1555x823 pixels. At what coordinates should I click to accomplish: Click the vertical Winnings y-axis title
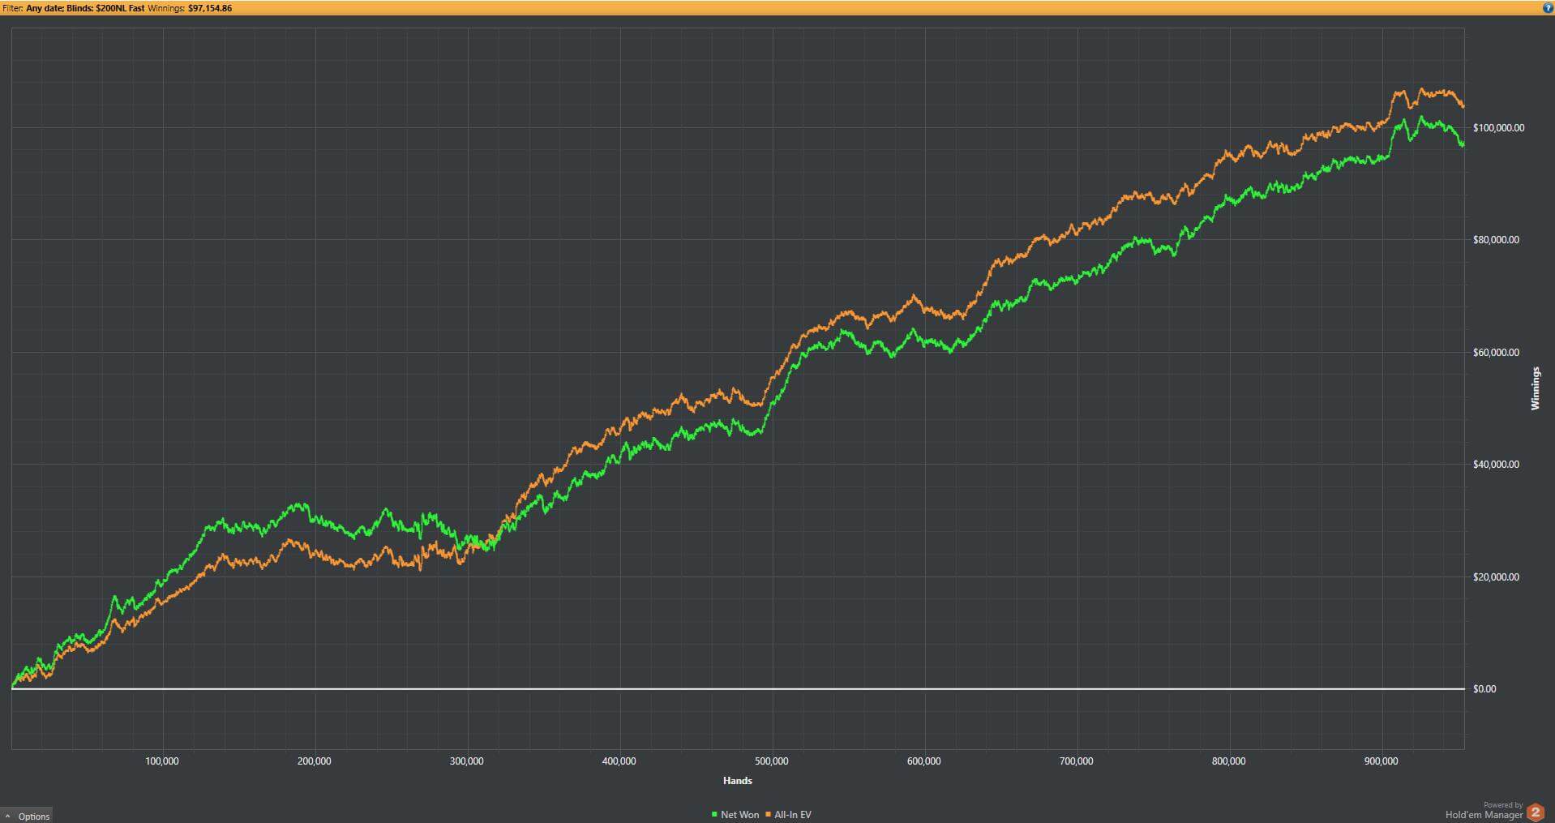pyautogui.click(x=1534, y=388)
